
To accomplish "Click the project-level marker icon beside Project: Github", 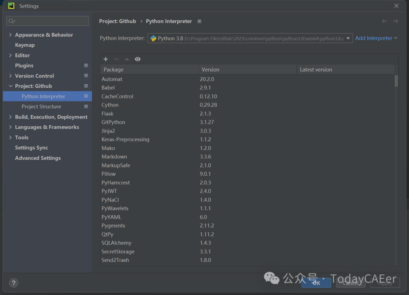I will click(x=86, y=86).
